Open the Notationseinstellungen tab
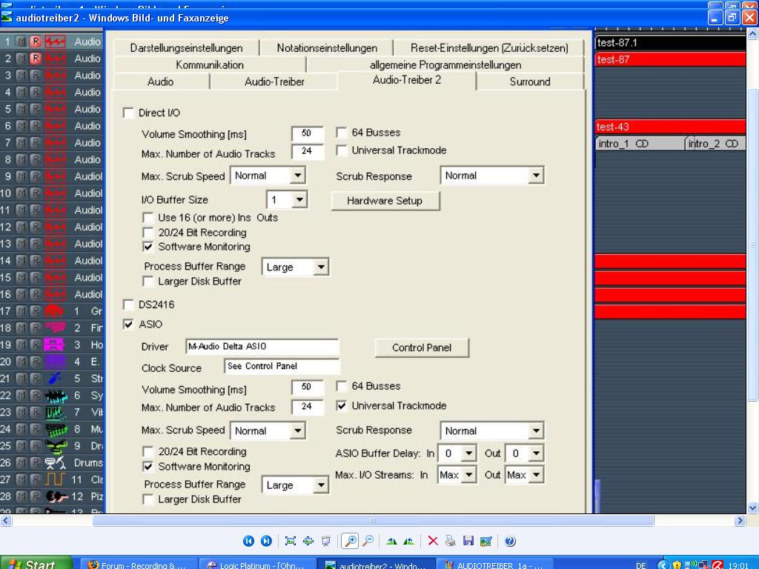The width and height of the screenshot is (759, 569). pyautogui.click(x=327, y=48)
